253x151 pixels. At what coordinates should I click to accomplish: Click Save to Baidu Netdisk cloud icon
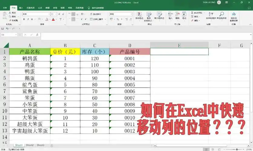[234, 14]
